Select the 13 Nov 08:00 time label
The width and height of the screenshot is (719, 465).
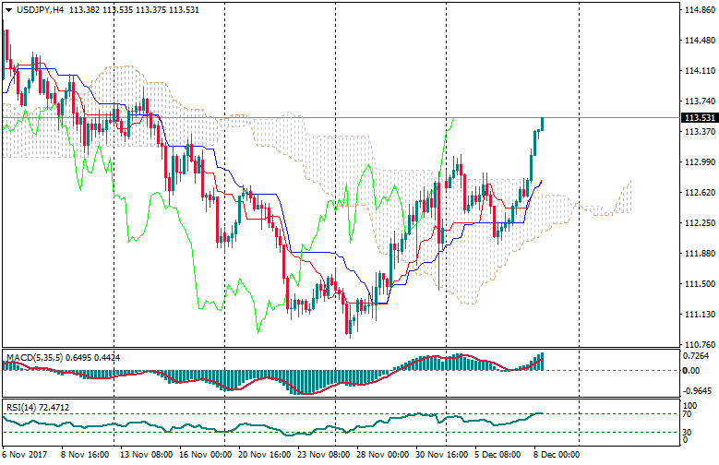(x=141, y=455)
